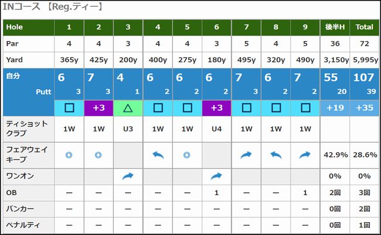This screenshot has height=235, width=381.
Task: Click the U4 tee club on hole 6
Action: [x=216, y=129]
